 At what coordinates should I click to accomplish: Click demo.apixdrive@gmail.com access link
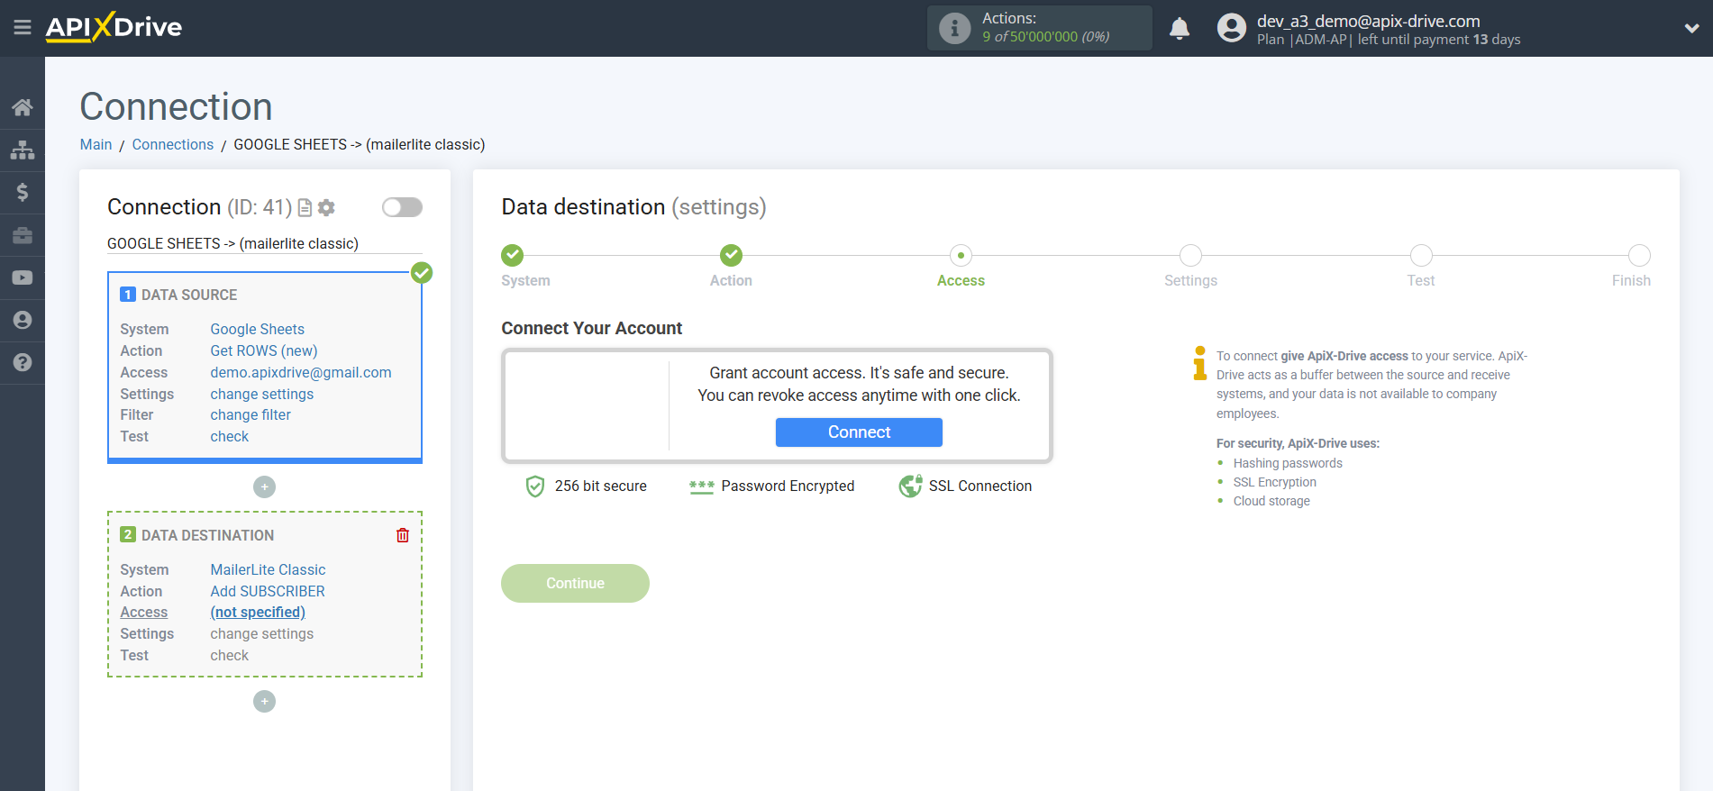pos(301,372)
